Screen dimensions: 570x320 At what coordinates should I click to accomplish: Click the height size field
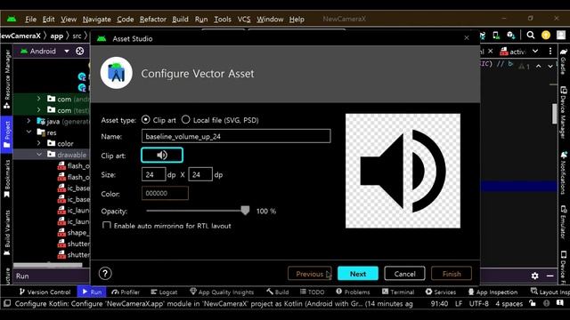click(x=200, y=174)
